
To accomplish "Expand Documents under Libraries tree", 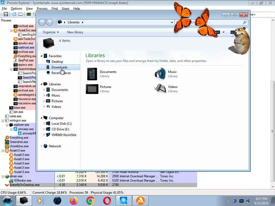I will tap(44, 90).
